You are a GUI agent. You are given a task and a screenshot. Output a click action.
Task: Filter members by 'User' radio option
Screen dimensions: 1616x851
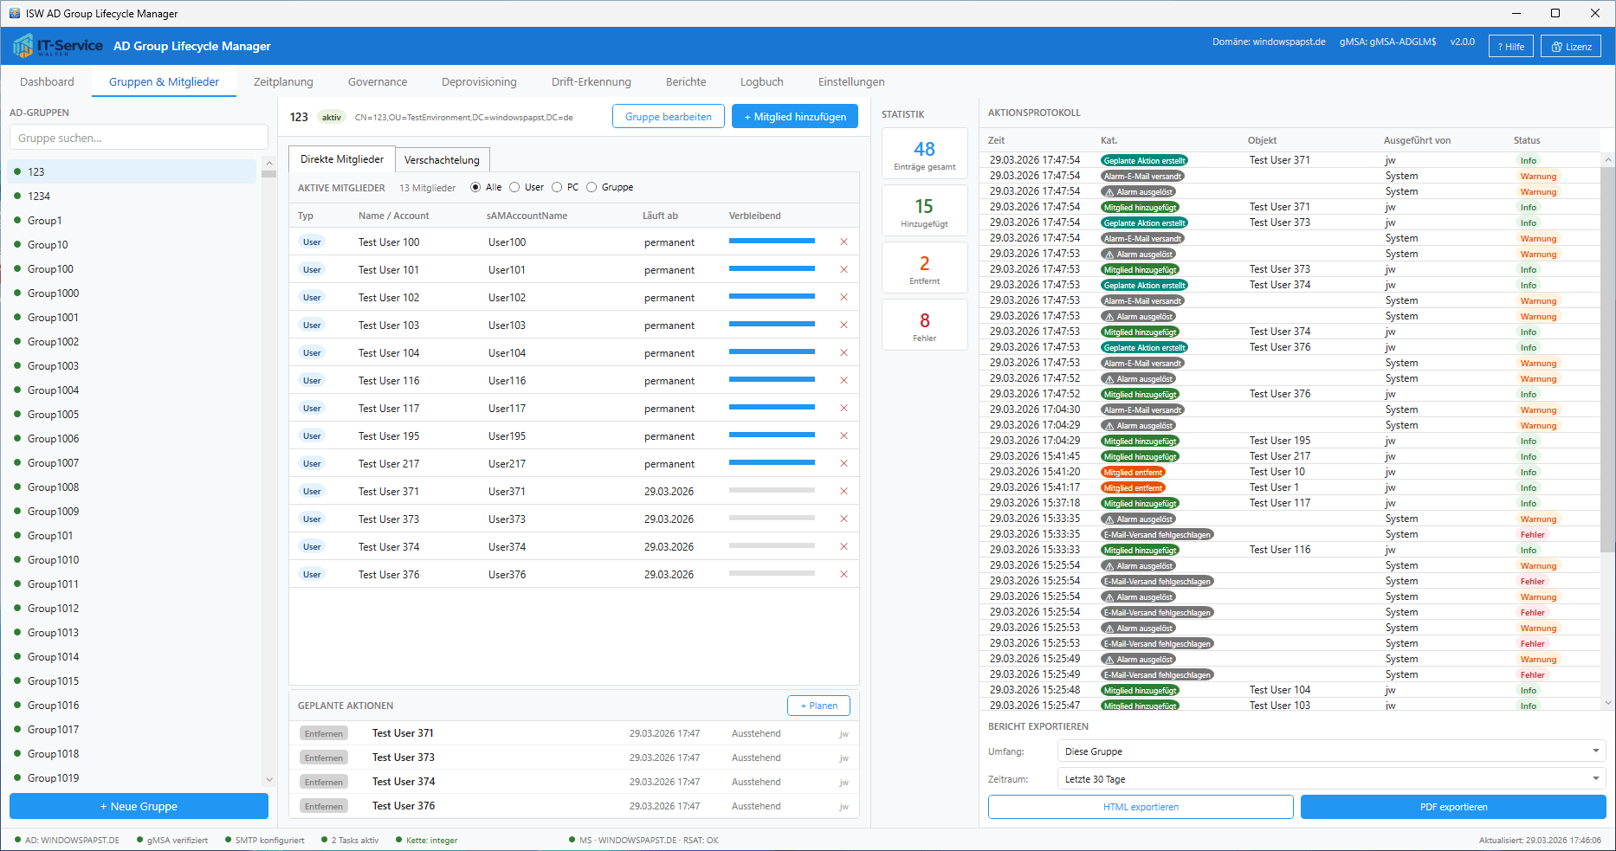(x=515, y=188)
